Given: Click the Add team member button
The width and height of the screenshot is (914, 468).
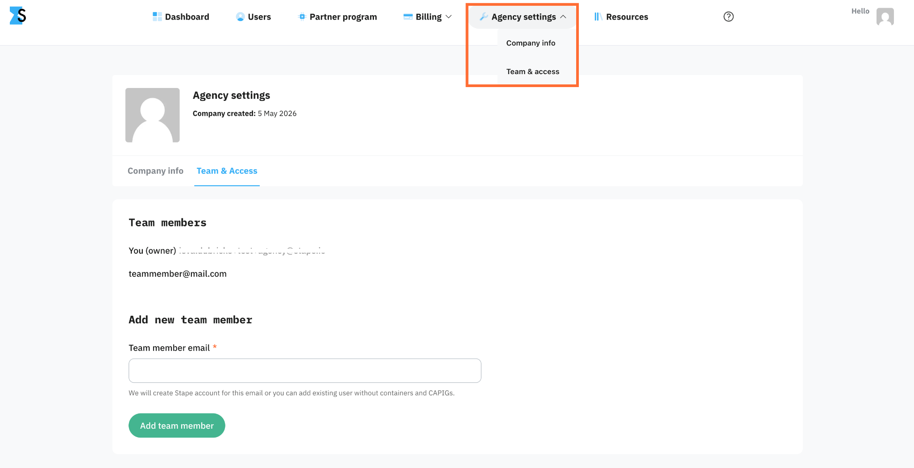Looking at the screenshot, I should tap(177, 426).
